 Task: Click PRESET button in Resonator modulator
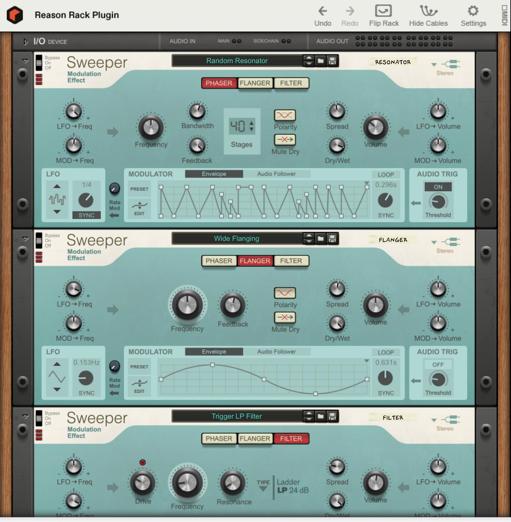coord(139,189)
